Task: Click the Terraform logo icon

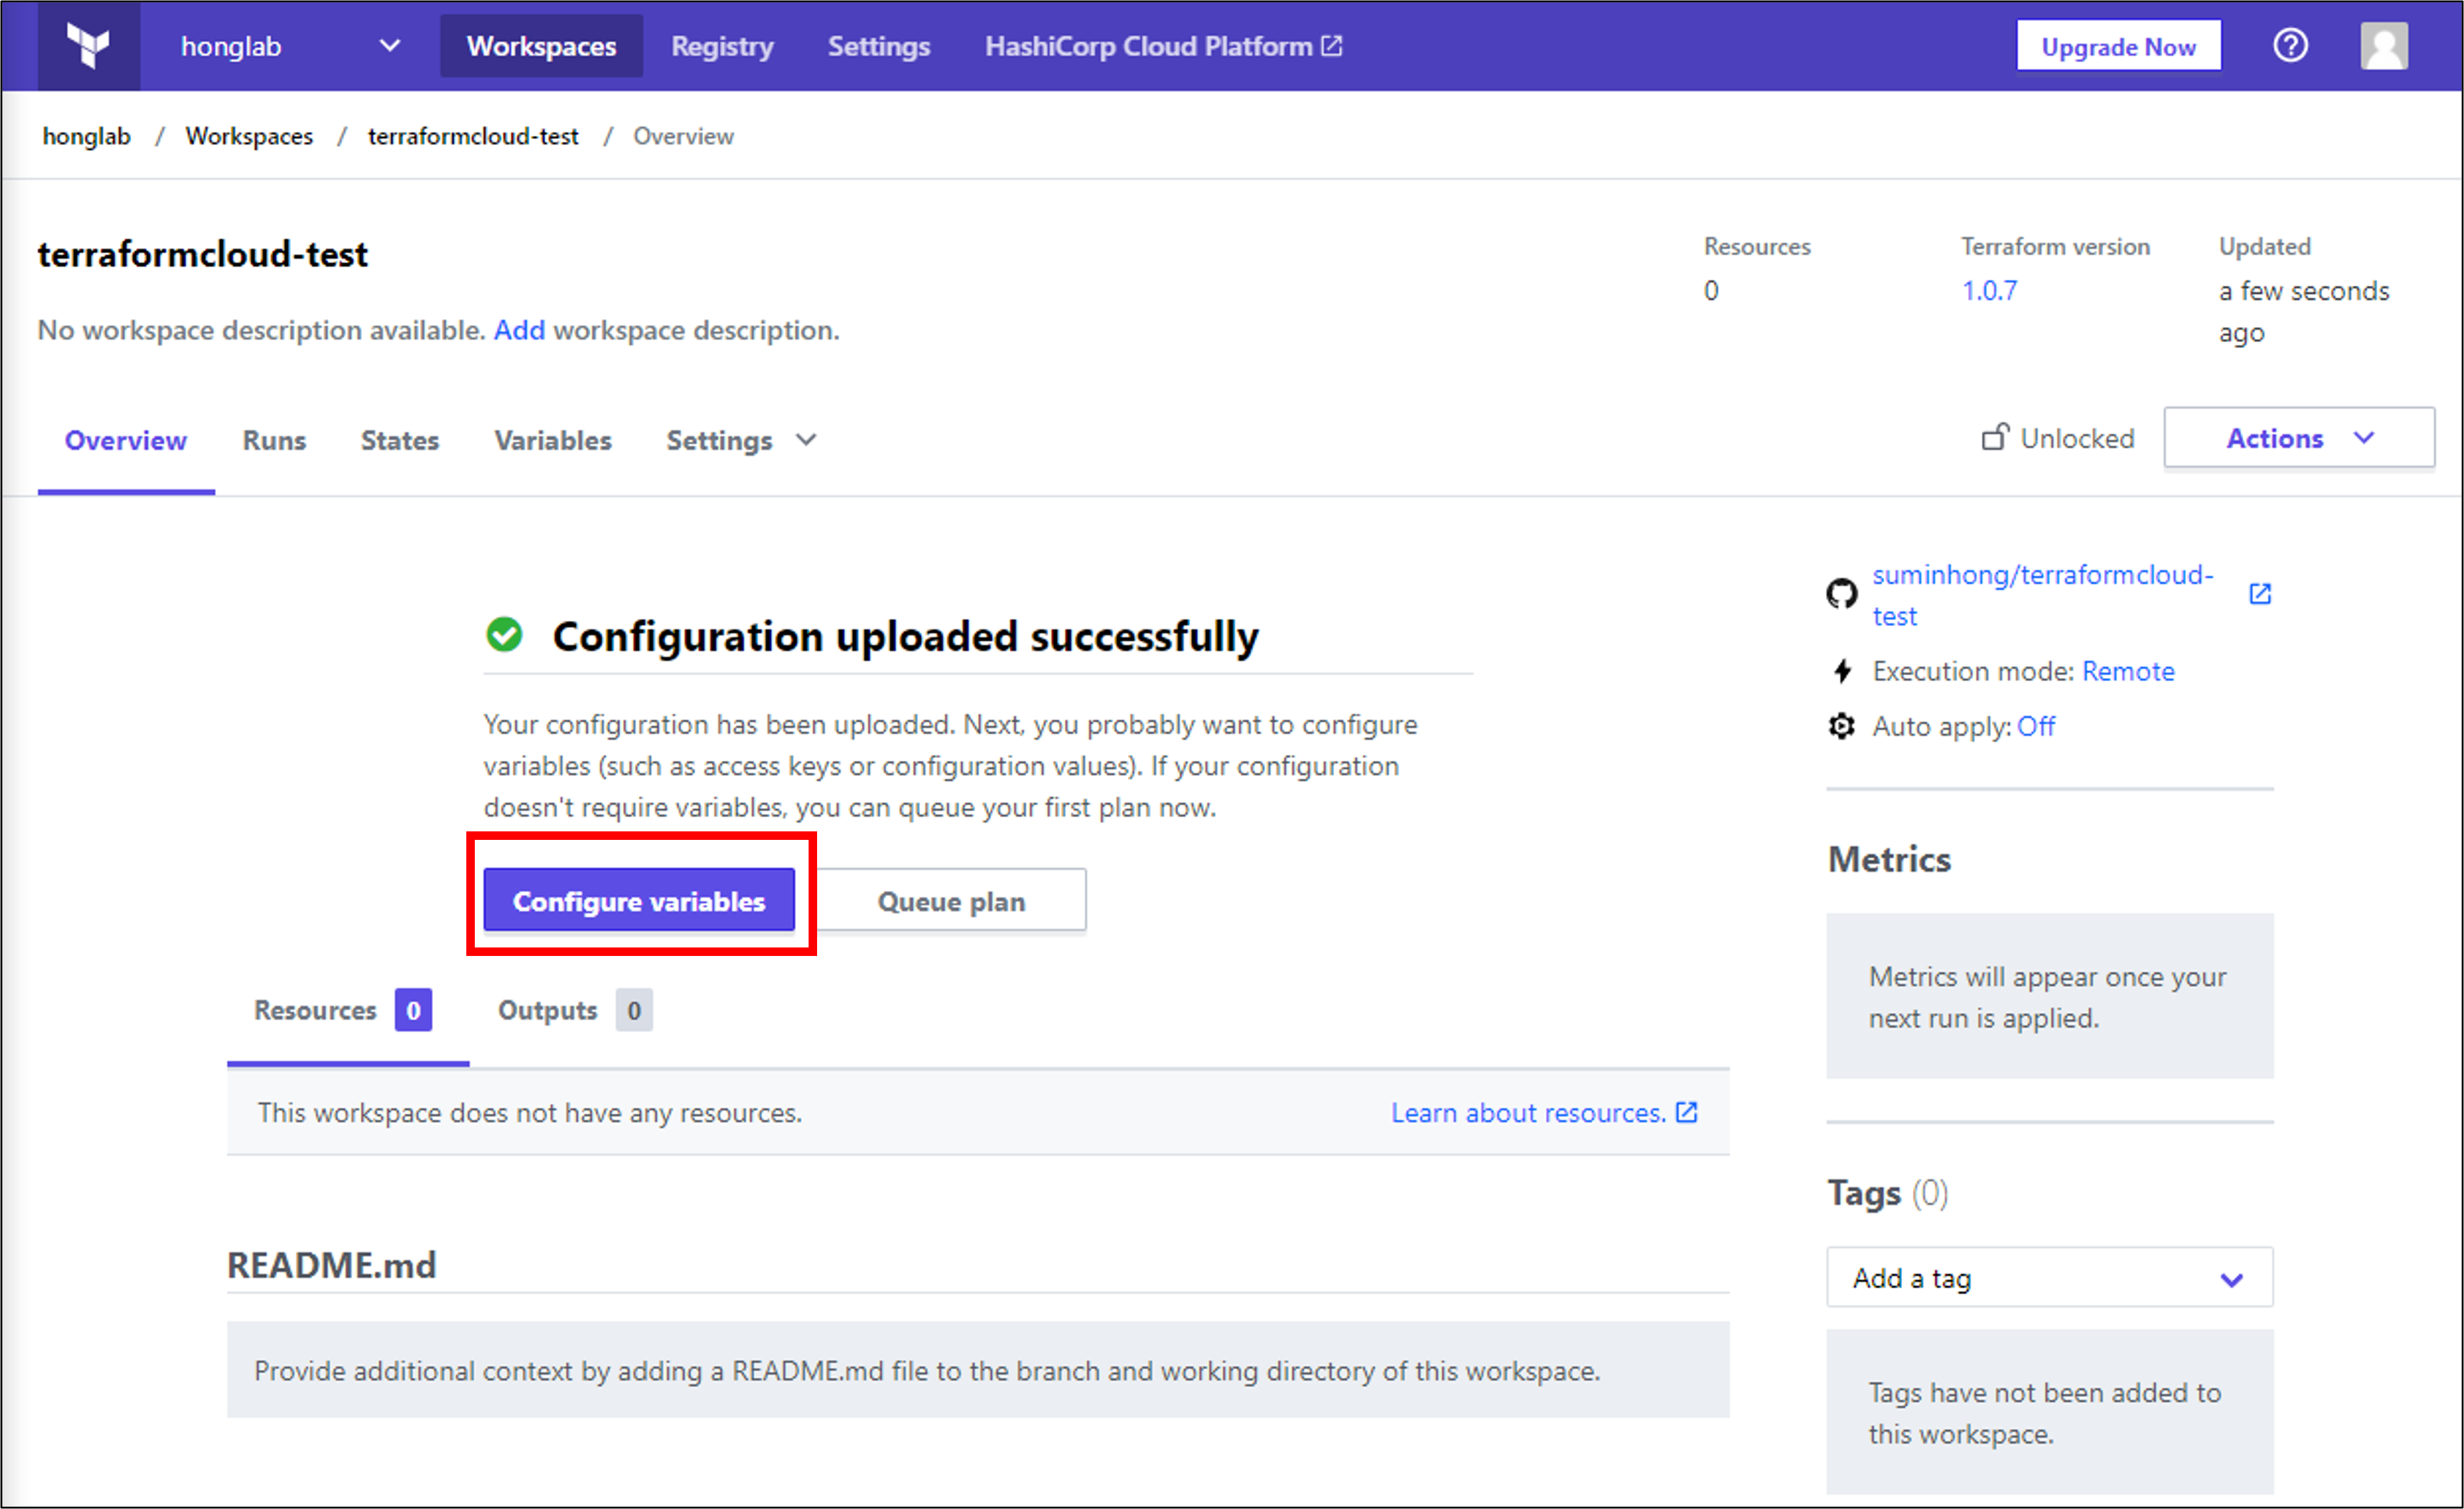Action: (x=88, y=46)
